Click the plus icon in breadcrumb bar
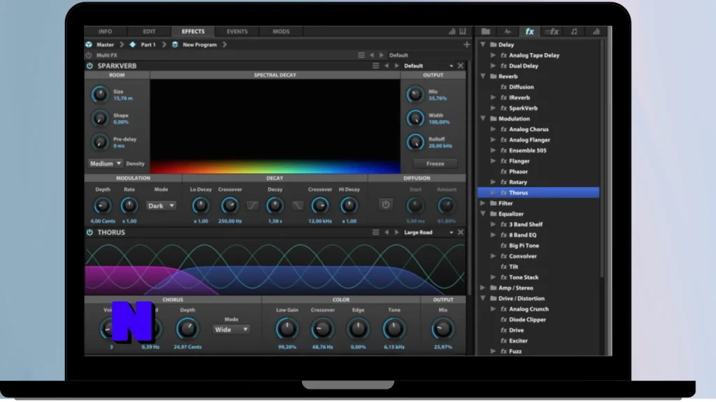This screenshot has height=402, width=716. click(466, 45)
